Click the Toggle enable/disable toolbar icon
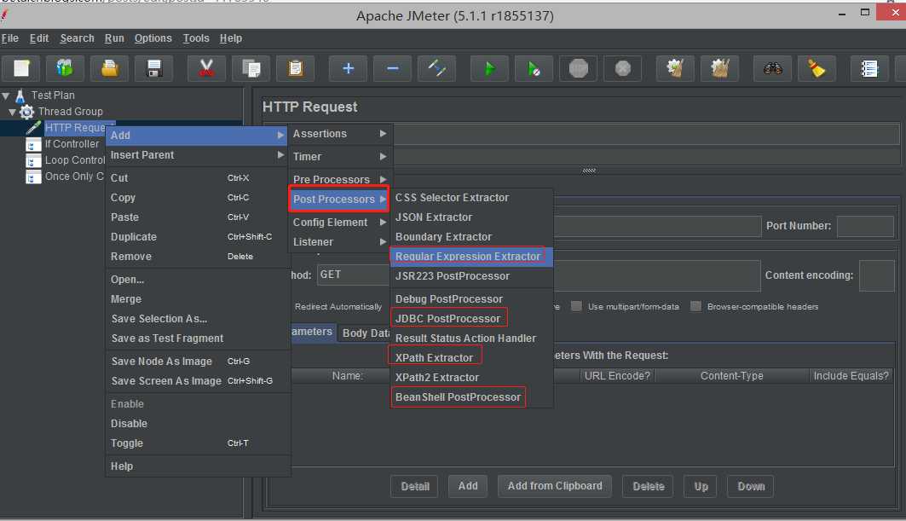This screenshot has width=906, height=521. (437, 68)
